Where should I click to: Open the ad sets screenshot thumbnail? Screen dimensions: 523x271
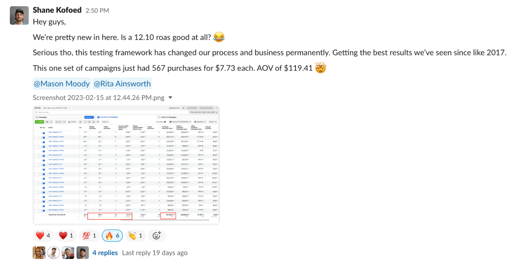pyautogui.click(x=126, y=165)
